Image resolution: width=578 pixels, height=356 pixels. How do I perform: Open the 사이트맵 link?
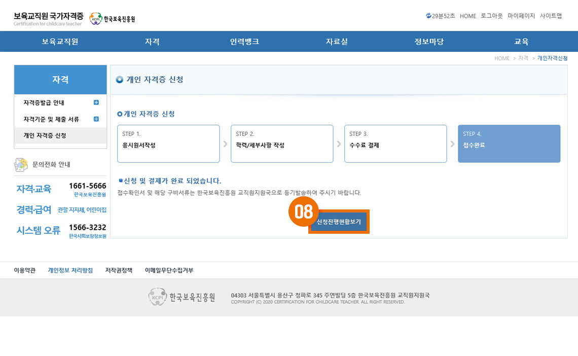click(551, 16)
